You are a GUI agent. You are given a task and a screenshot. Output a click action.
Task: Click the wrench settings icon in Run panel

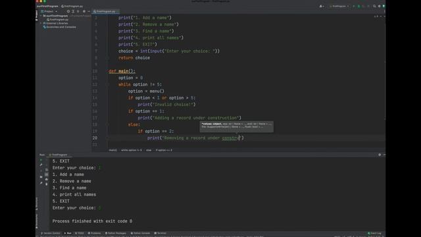pos(41,165)
